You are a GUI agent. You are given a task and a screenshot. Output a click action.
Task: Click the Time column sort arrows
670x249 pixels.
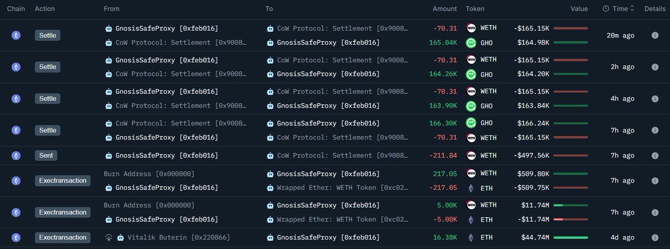point(632,9)
